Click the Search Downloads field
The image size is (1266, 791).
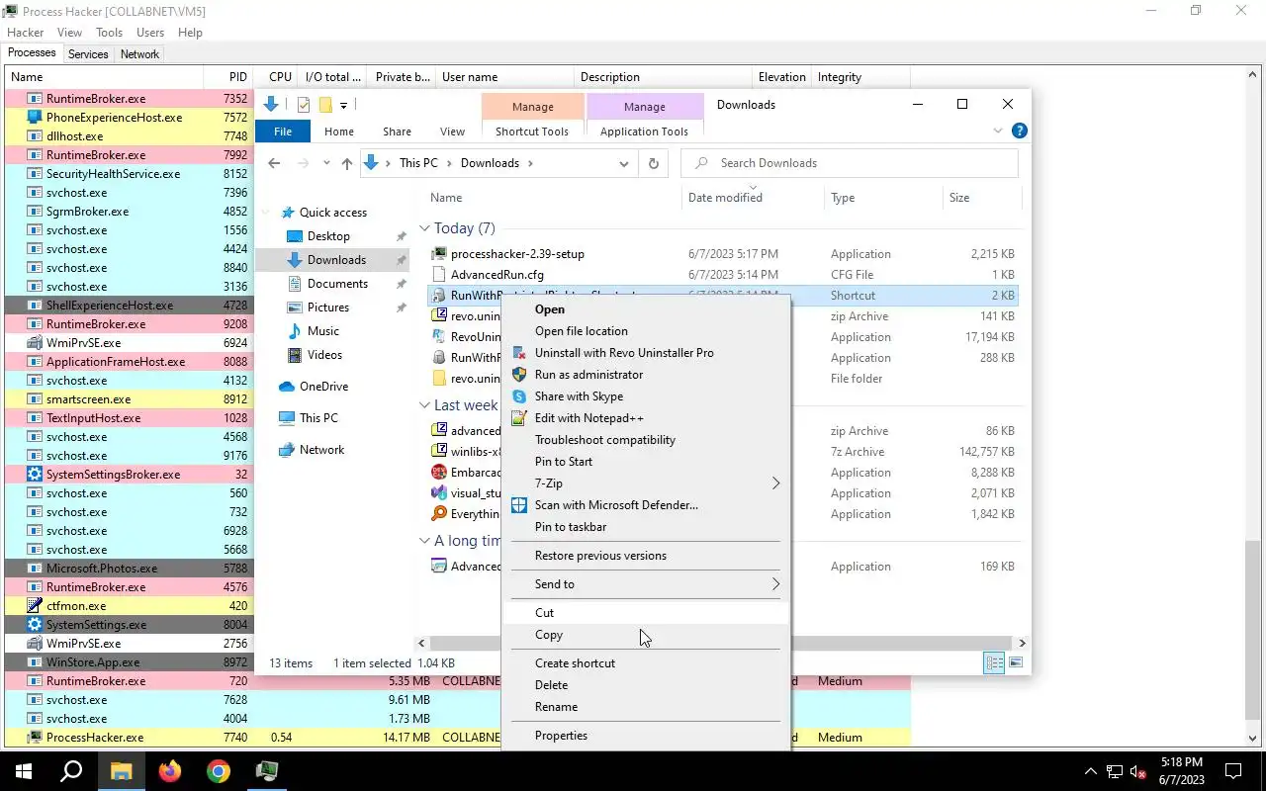tap(850, 163)
